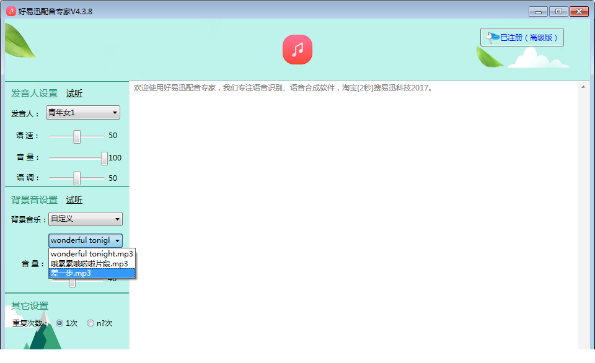Select the n?次 repeat option
Image resolution: width=595 pixels, height=363 pixels.
pos(90,323)
